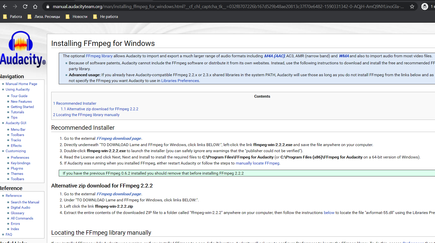Viewport: 435px width, 243px height.
Task: Open the Работа bookmarks folder
Action: pos(12,17)
